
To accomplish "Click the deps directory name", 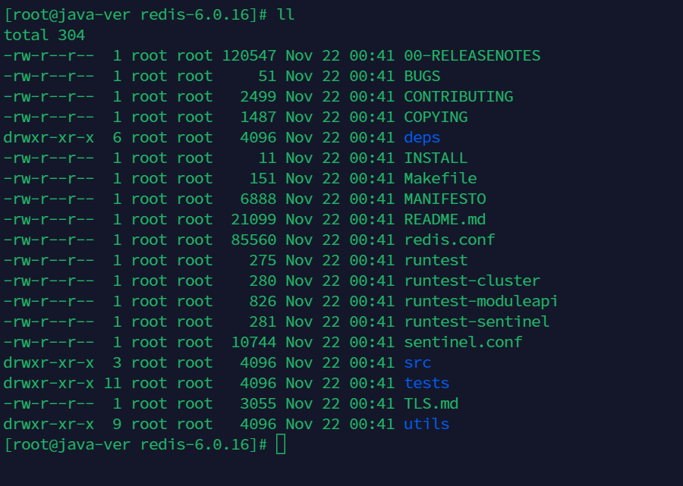I will tap(422, 137).
